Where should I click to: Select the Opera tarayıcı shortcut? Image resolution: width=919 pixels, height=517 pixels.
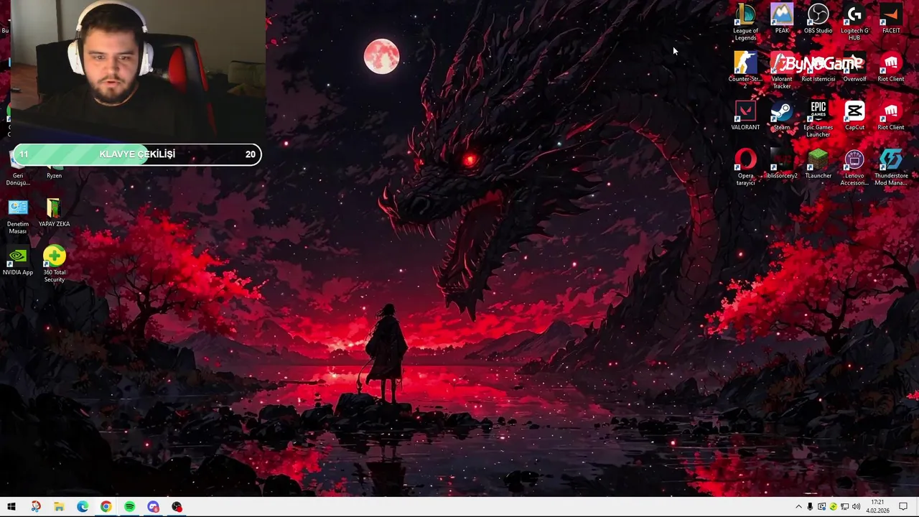(x=745, y=167)
